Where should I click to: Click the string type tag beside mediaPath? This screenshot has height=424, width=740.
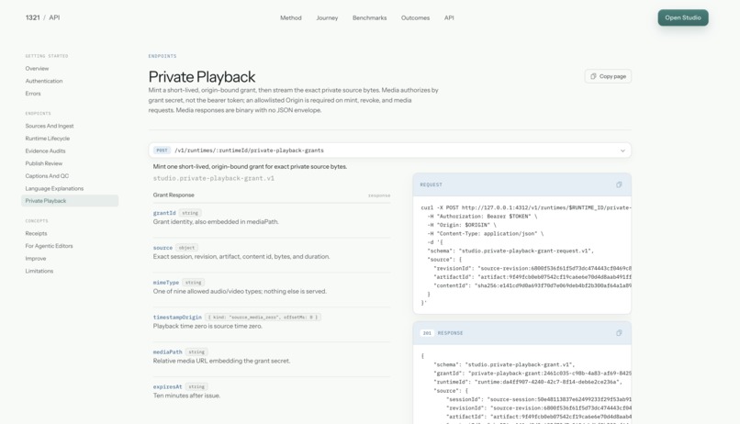(196, 352)
